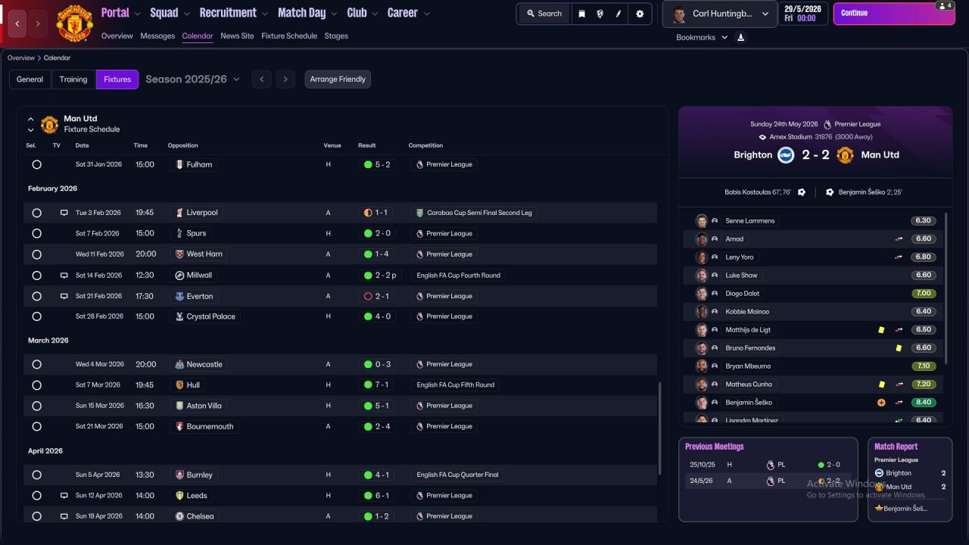Viewport: 969px width, 545px height.
Task: Collapse Man Utd fixture schedule up arrow
Action: click(x=31, y=119)
